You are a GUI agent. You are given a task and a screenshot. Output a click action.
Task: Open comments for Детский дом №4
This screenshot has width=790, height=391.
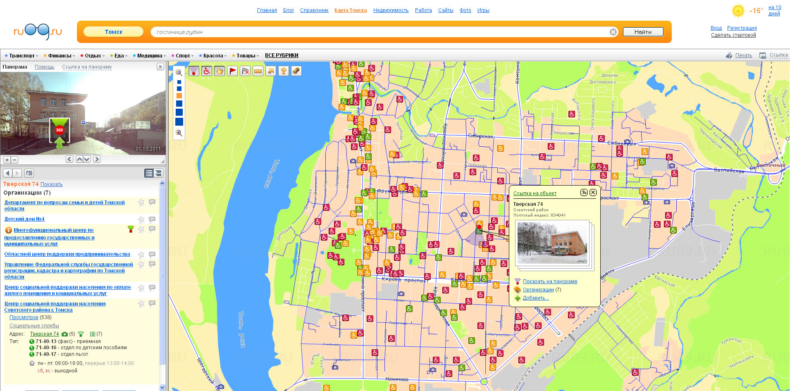[152, 219]
